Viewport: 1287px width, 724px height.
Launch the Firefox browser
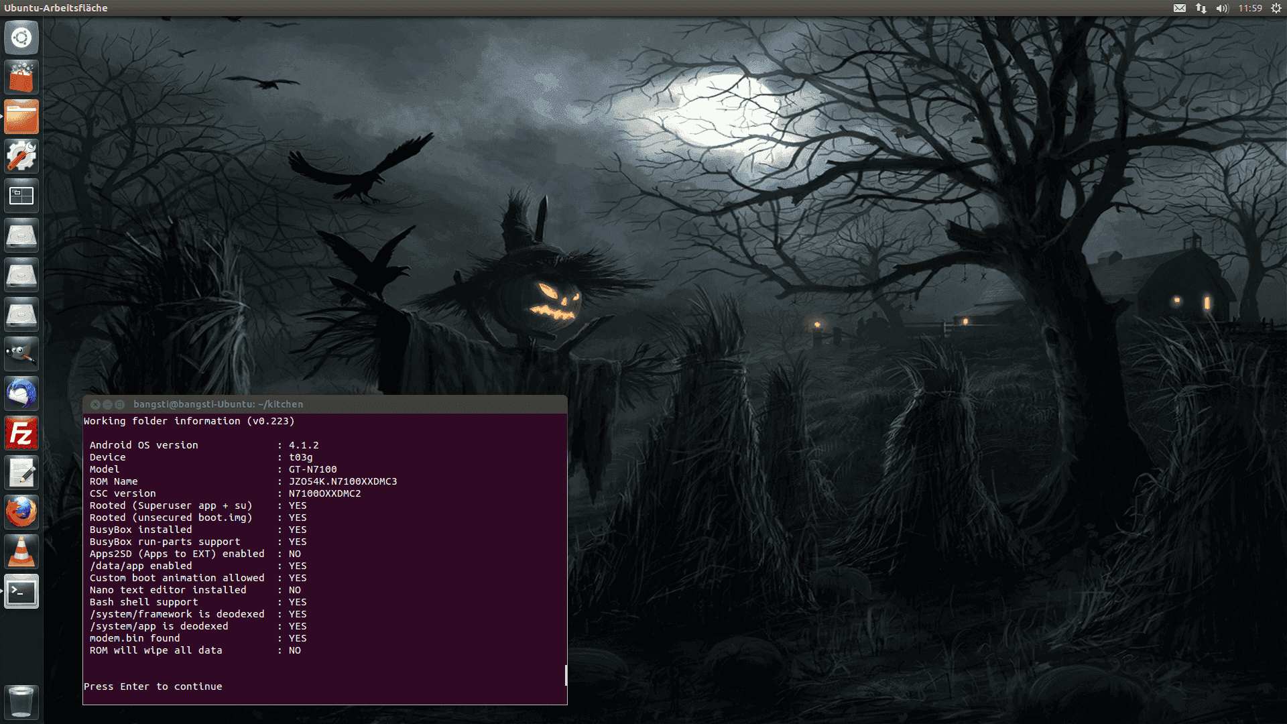(x=21, y=512)
